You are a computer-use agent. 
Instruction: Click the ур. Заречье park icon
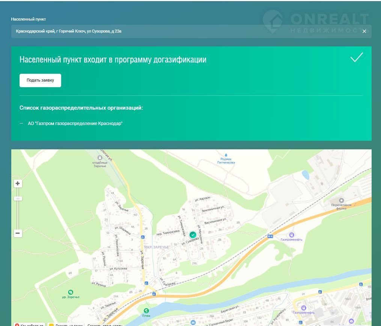point(70,292)
